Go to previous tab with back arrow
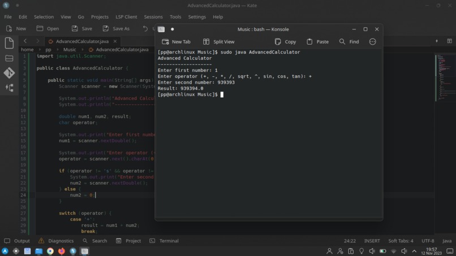 [x=25, y=41]
